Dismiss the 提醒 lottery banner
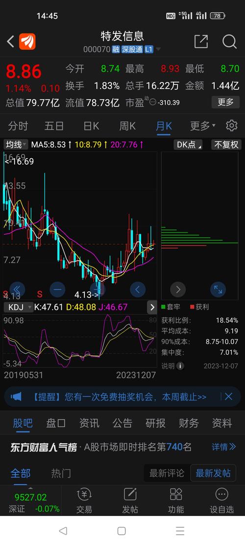245x546 pixels. [x=228, y=397]
